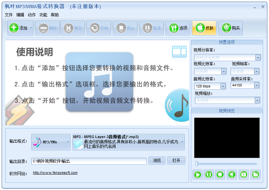The image size is (269, 190).
Task: Open the 编辑 menu
Action: click(x=20, y=15)
